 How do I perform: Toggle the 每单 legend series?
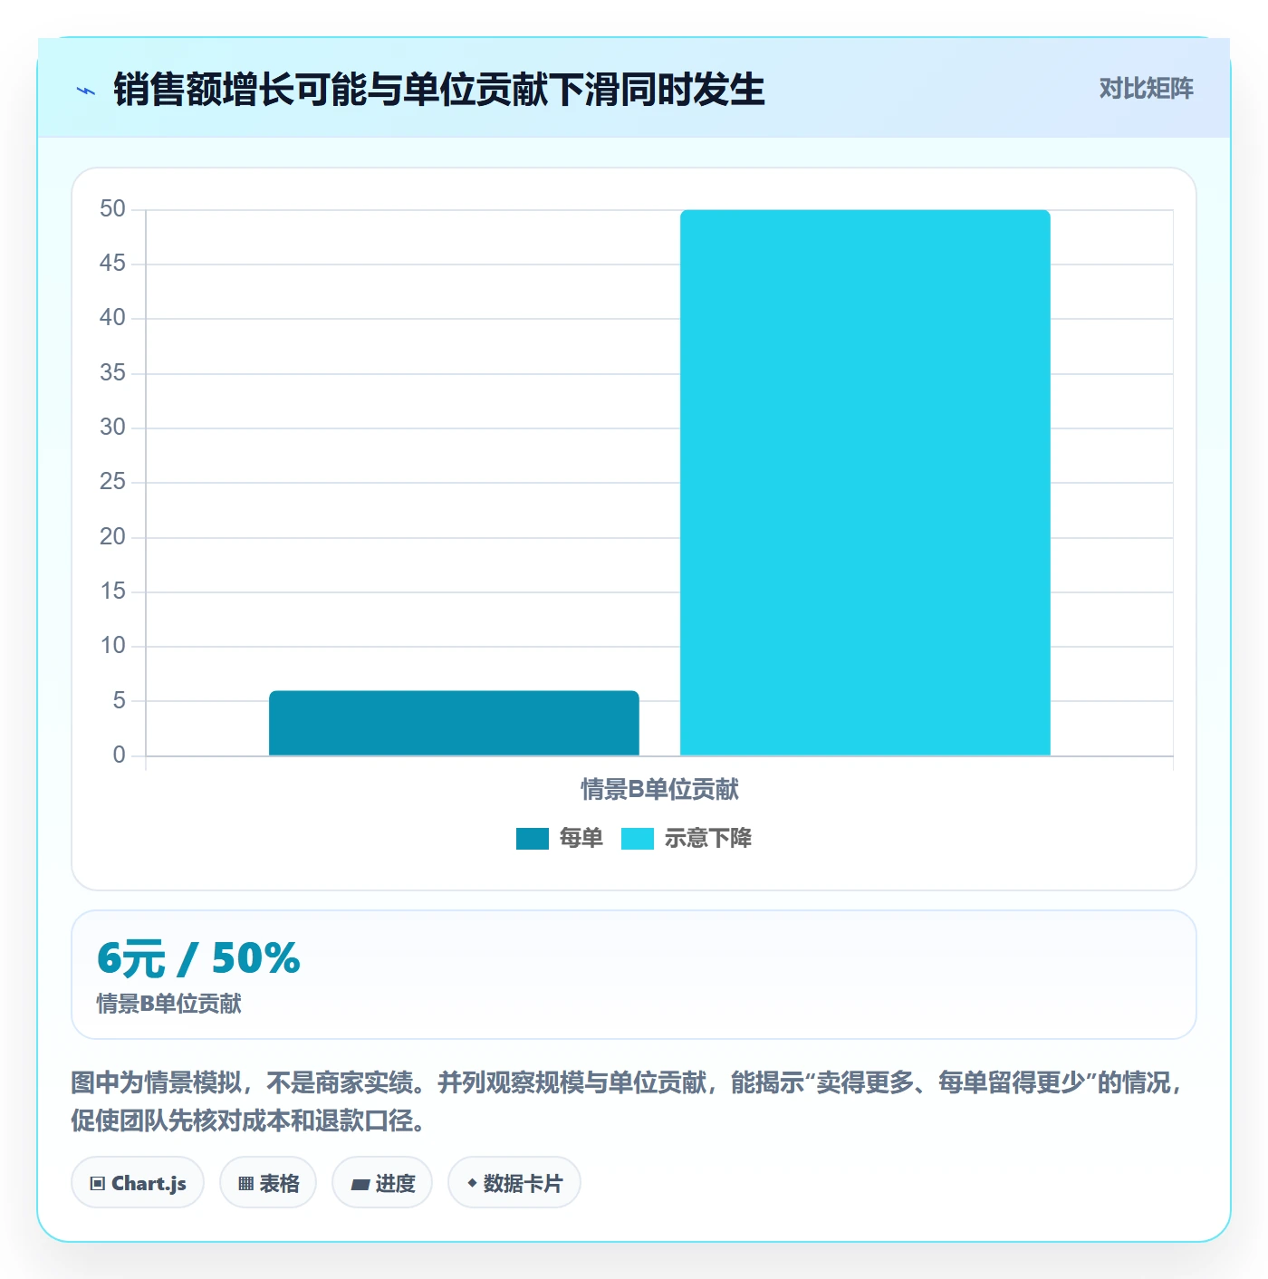(x=559, y=839)
